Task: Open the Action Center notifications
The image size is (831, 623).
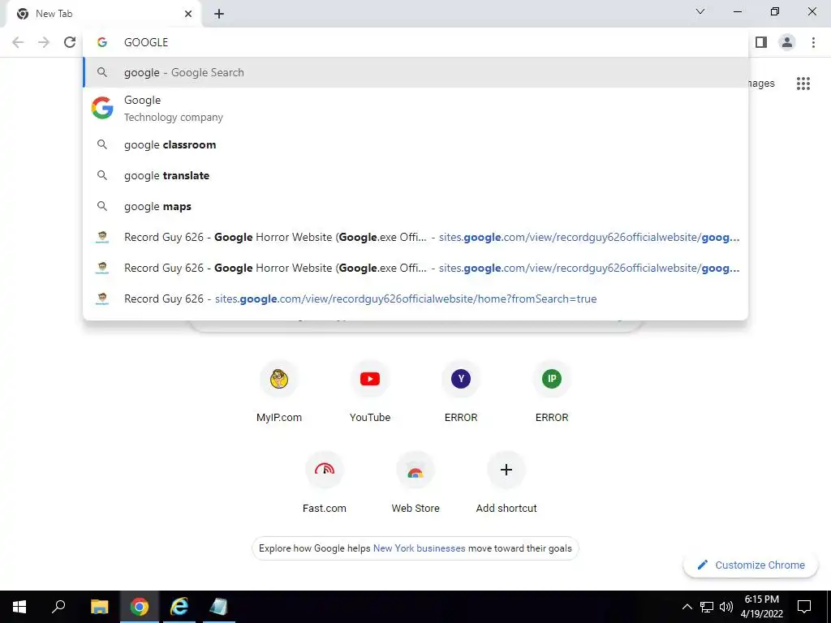Action: coord(804,607)
